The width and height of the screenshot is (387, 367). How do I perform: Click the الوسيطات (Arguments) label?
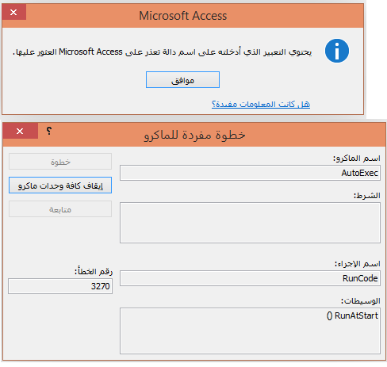361,300
